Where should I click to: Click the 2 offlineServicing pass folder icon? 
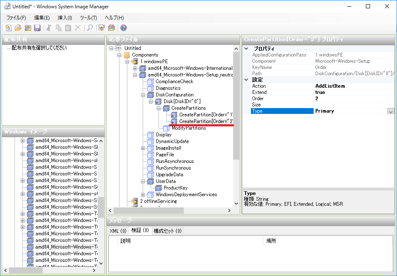(135, 201)
